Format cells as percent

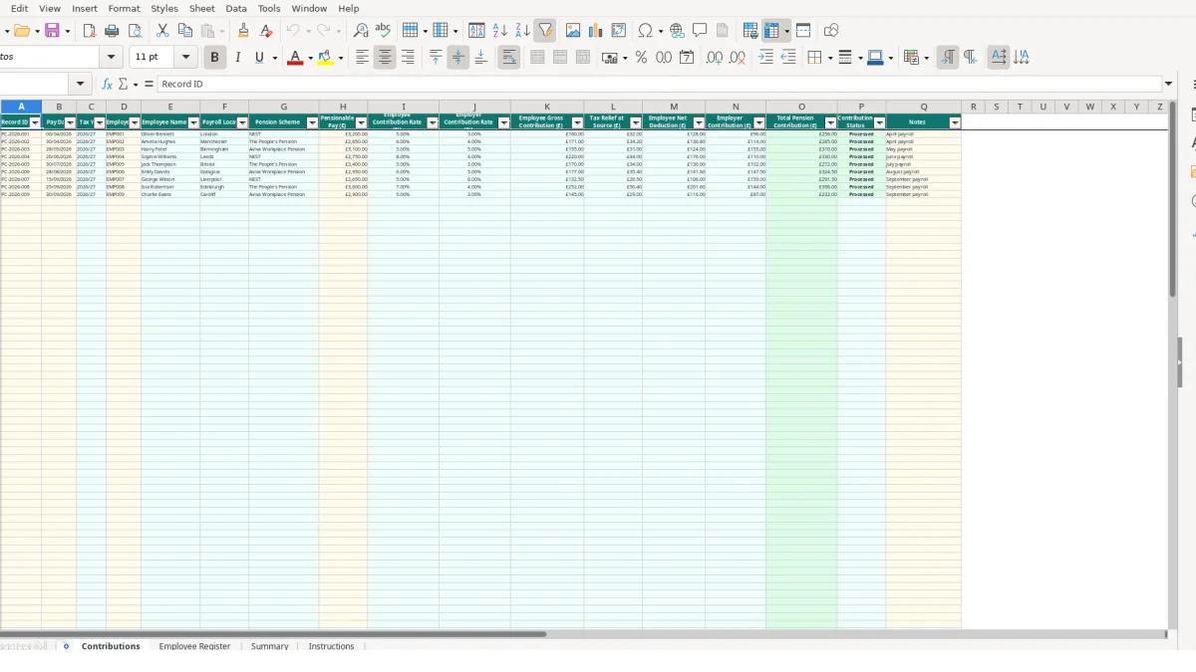tap(641, 58)
